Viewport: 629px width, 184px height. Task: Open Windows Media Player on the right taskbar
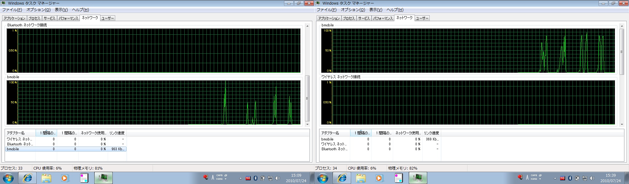coord(380,178)
